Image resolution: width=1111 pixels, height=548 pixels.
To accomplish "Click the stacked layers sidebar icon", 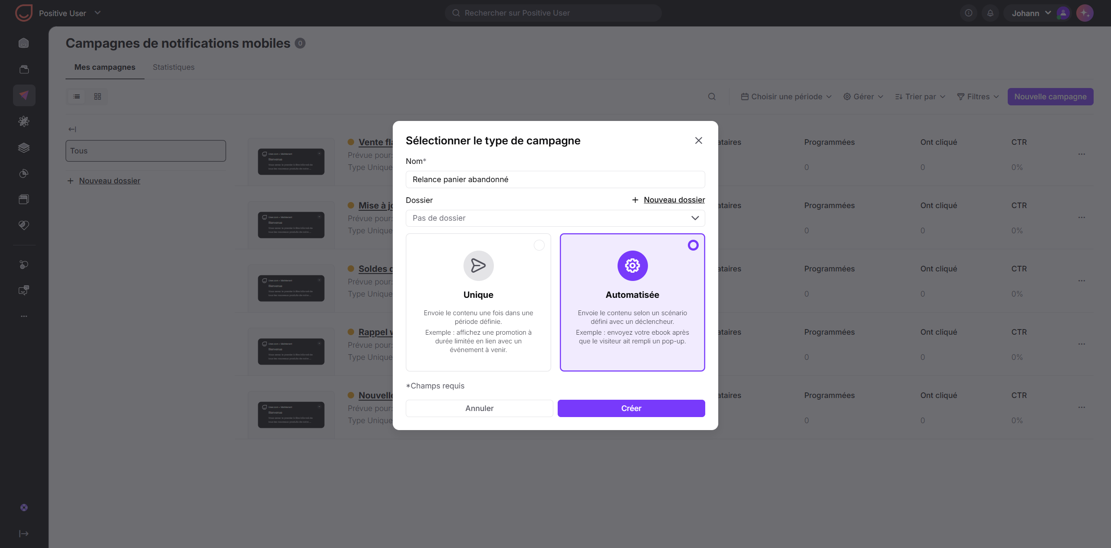I will coord(24,147).
